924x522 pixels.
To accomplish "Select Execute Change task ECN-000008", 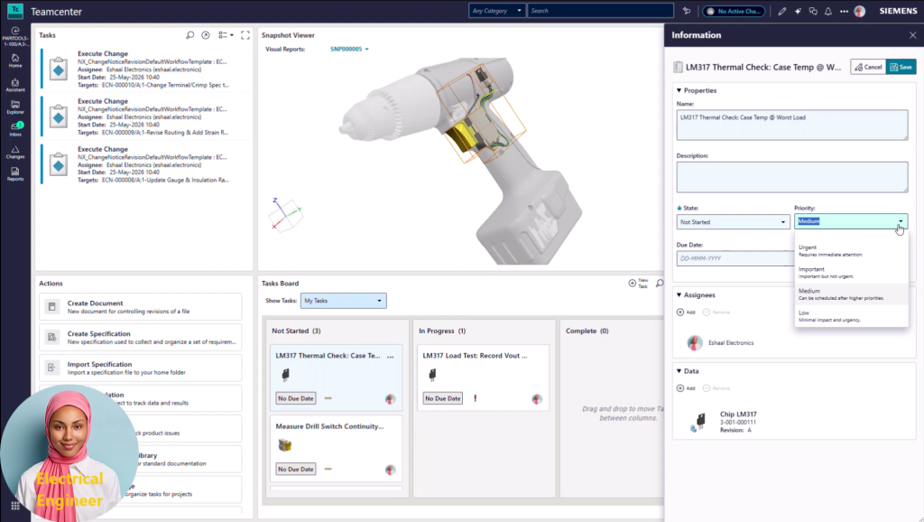I will coord(144,164).
